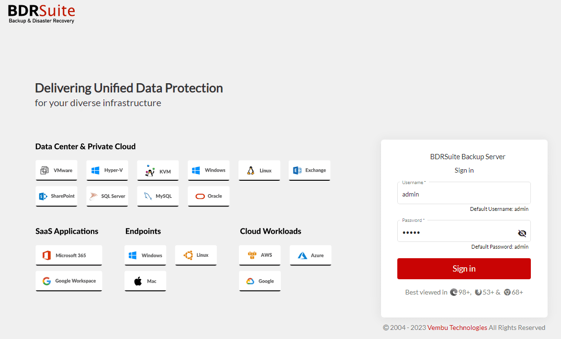This screenshot has height=339, width=561.
Task: Open the Google Workspace tile
Action: click(69, 281)
